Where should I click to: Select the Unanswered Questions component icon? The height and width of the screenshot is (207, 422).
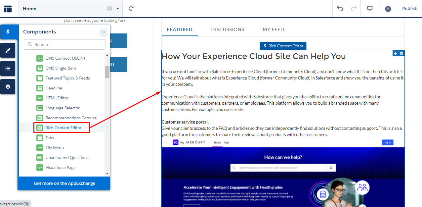(x=40, y=158)
